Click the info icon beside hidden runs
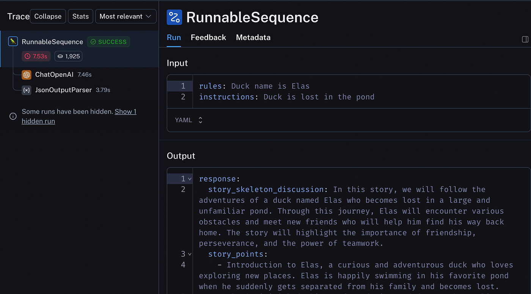 coord(13,116)
